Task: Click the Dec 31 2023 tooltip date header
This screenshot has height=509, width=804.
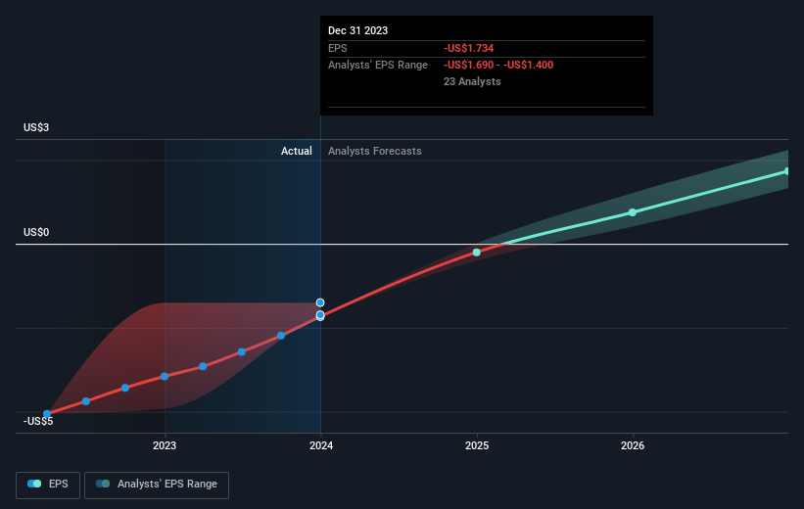Action: point(357,30)
